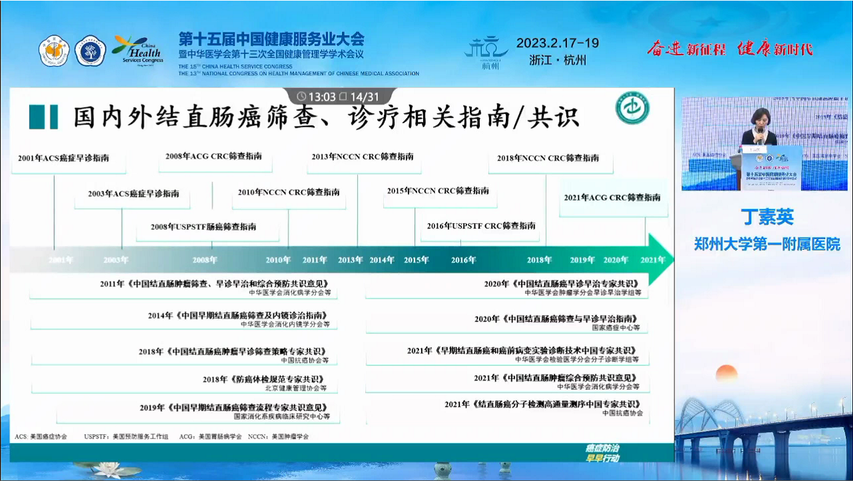Select the 2014年 timeline marker
Viewport: 853px width, 481px height.
pos(382,260)
